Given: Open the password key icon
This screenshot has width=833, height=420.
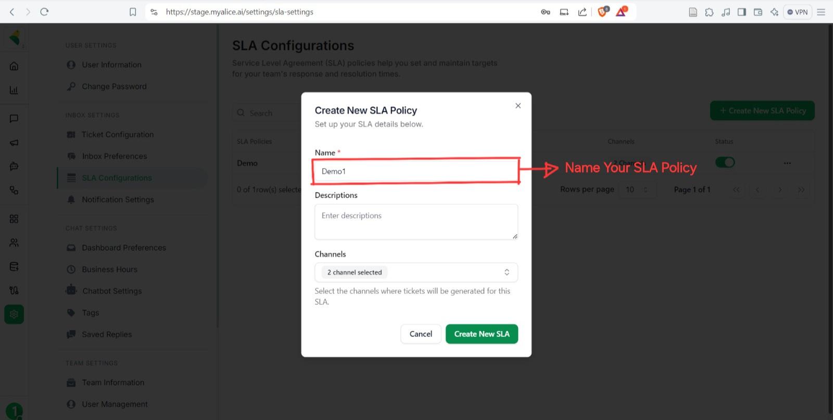Looking at the screenshot, I should coord(546,12).
